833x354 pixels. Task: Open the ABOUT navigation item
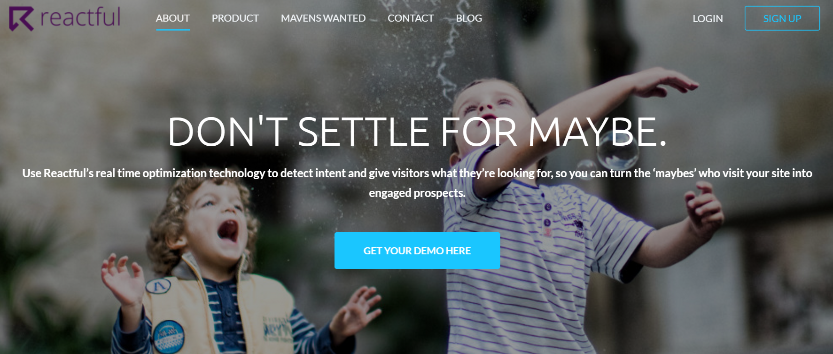(172, 18)
